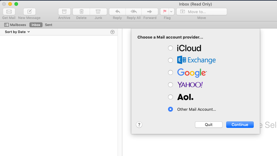Viewport: 277px width, 156px height.
Task: Click the Reply arrow icon
Action: 118,12
